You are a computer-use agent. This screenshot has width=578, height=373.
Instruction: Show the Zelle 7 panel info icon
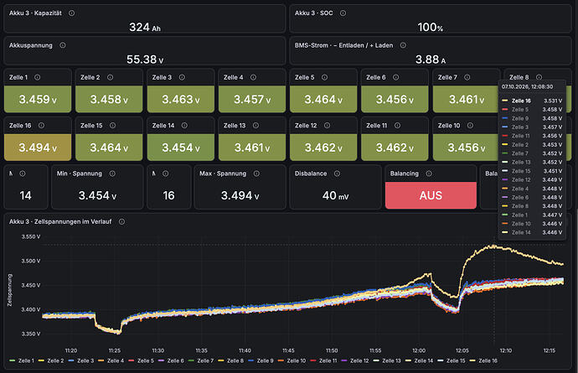467,77
